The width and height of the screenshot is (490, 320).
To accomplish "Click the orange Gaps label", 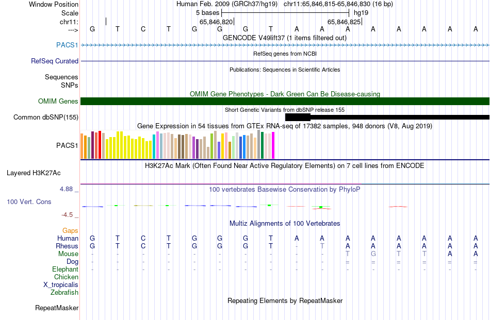I will (70, 230).
